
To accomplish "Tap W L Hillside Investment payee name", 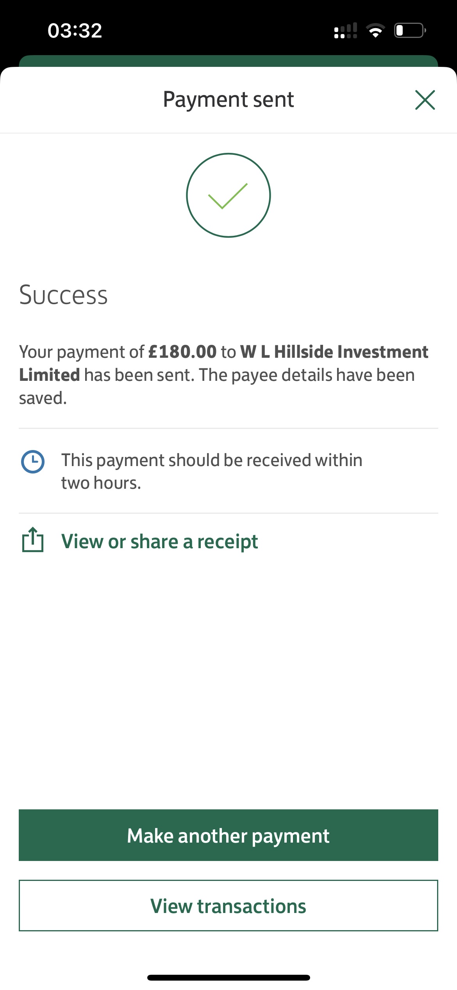I will (334, 352).
